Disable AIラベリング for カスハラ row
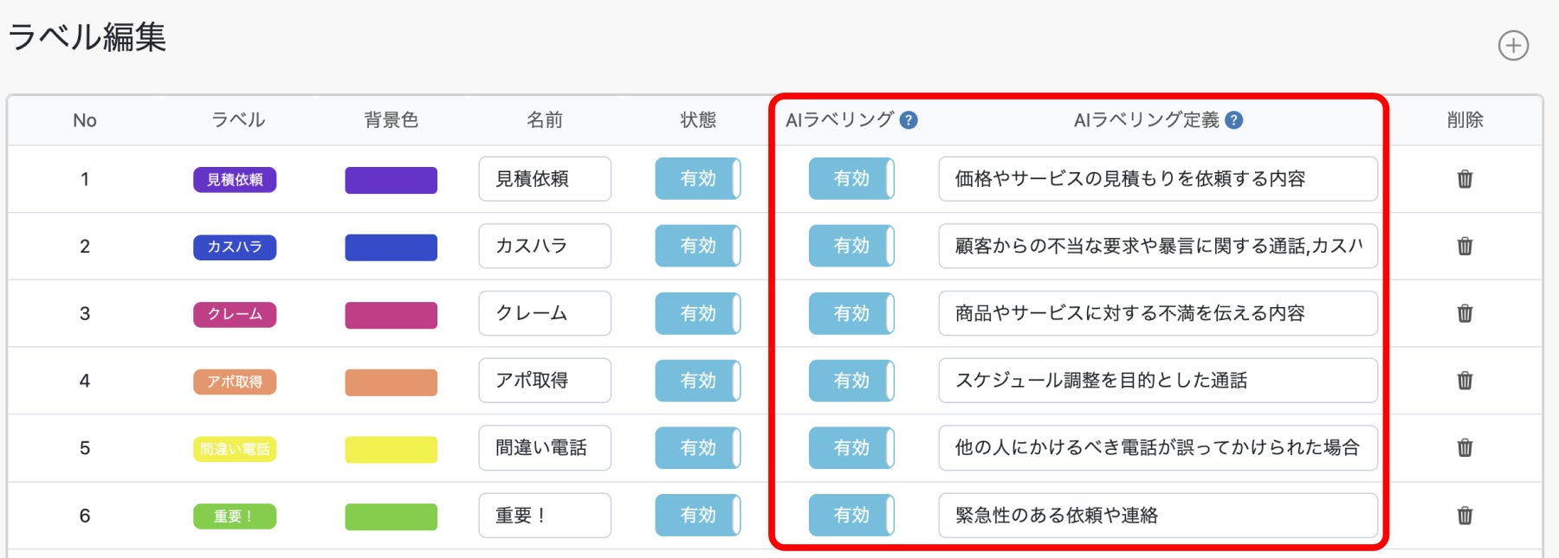1559x558 pixels. coord(851,247)
